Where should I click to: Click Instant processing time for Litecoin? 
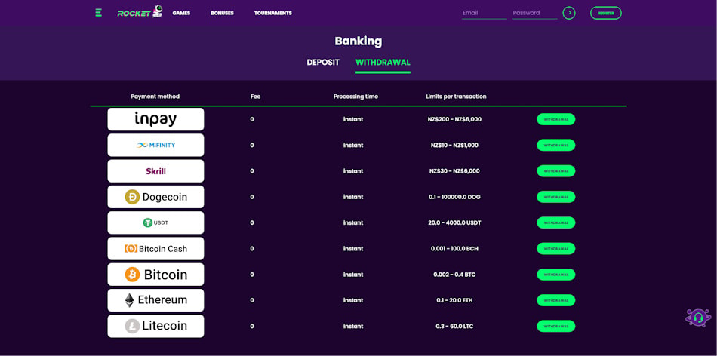tap(353, 327)
